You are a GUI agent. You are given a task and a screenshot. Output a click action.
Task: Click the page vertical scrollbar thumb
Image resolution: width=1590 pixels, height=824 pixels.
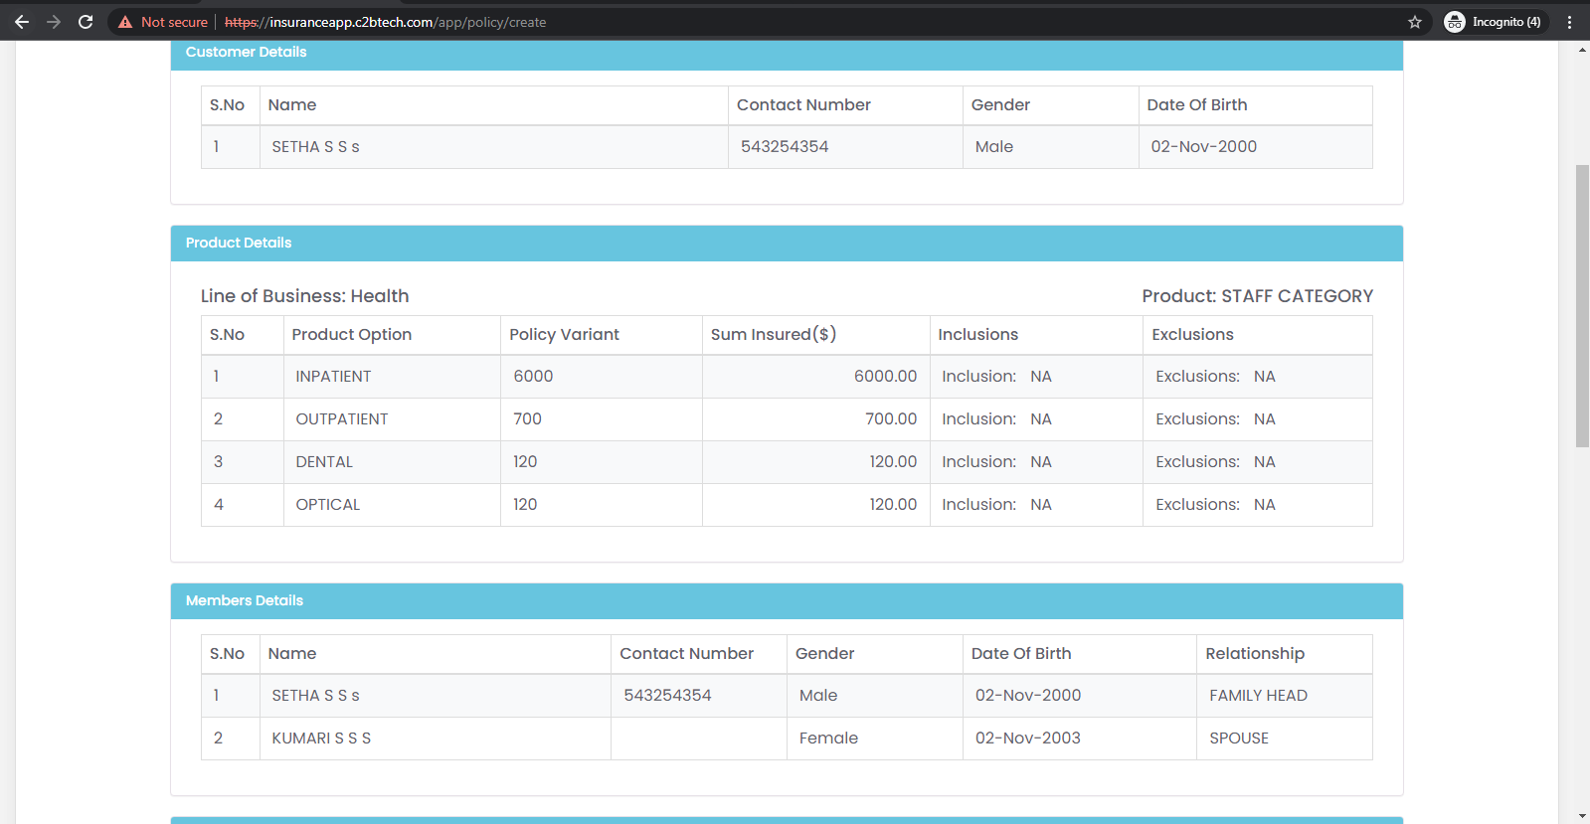tap(1582, 306)
